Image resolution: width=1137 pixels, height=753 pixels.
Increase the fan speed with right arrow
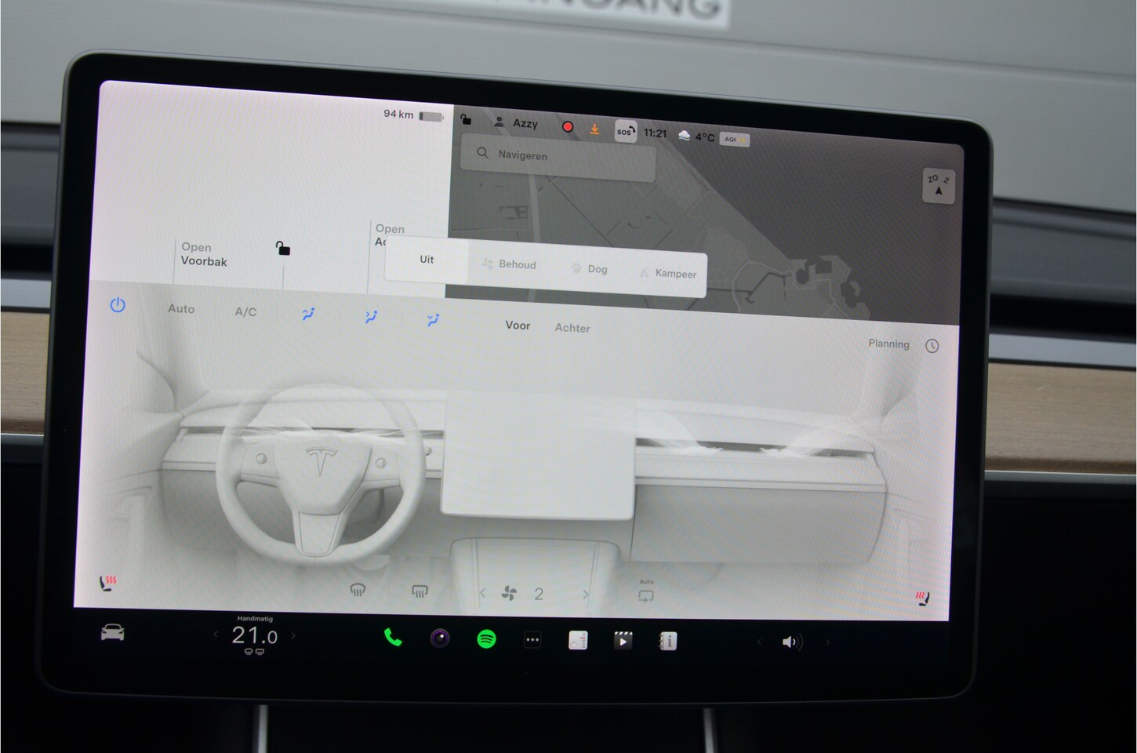coord(585,595)
